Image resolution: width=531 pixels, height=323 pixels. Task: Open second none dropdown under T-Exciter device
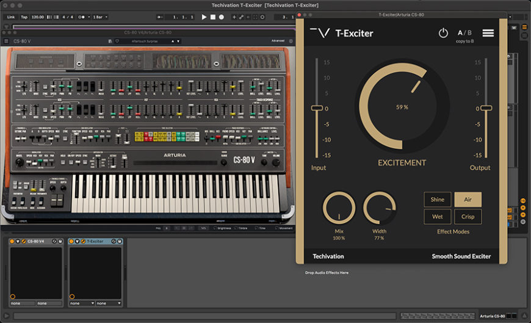point(109,303)
